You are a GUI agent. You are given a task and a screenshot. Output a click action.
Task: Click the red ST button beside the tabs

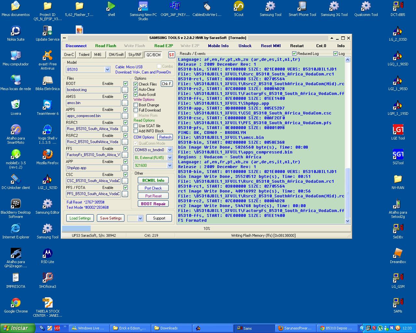[x=172, y=55]
